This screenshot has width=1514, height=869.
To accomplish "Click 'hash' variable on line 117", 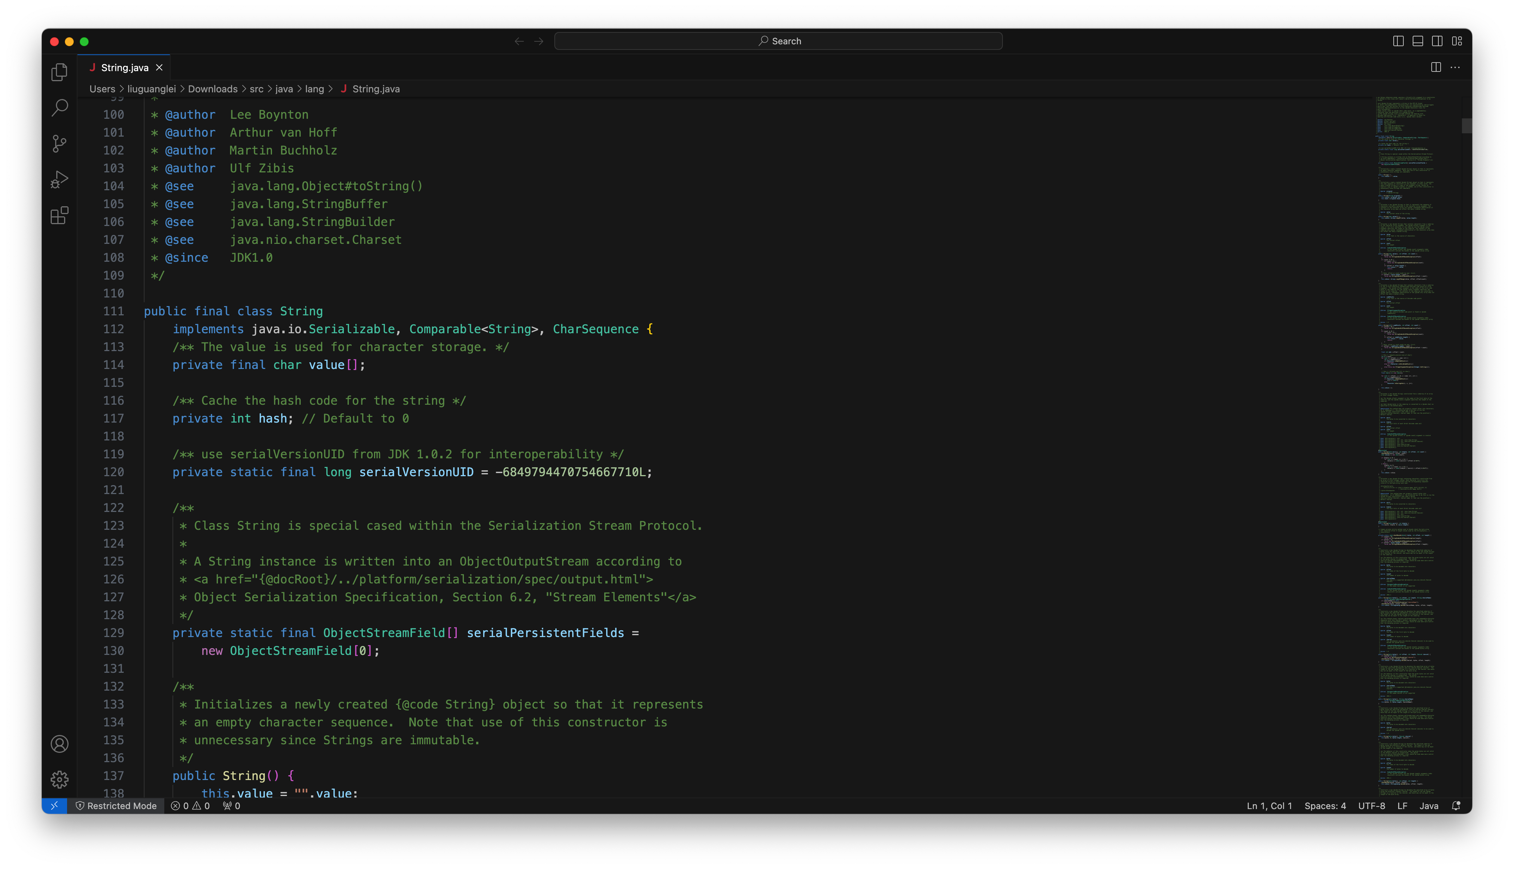I will (x=272, y=418).
